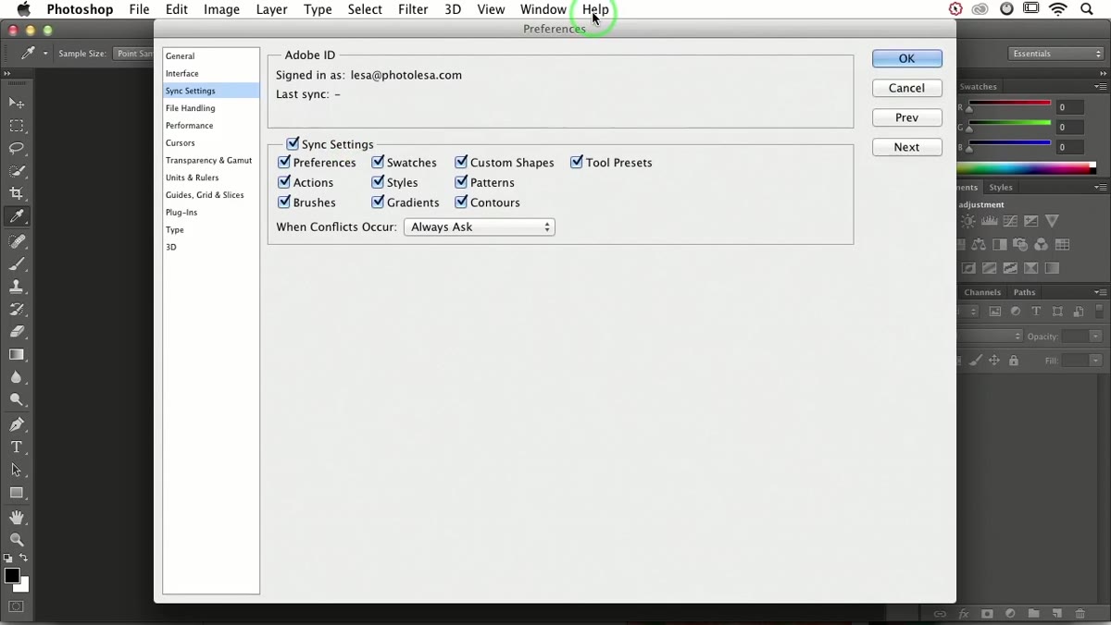Swap foreground and background colors
Screen dimensions: 1111x625
pos(24,558)
